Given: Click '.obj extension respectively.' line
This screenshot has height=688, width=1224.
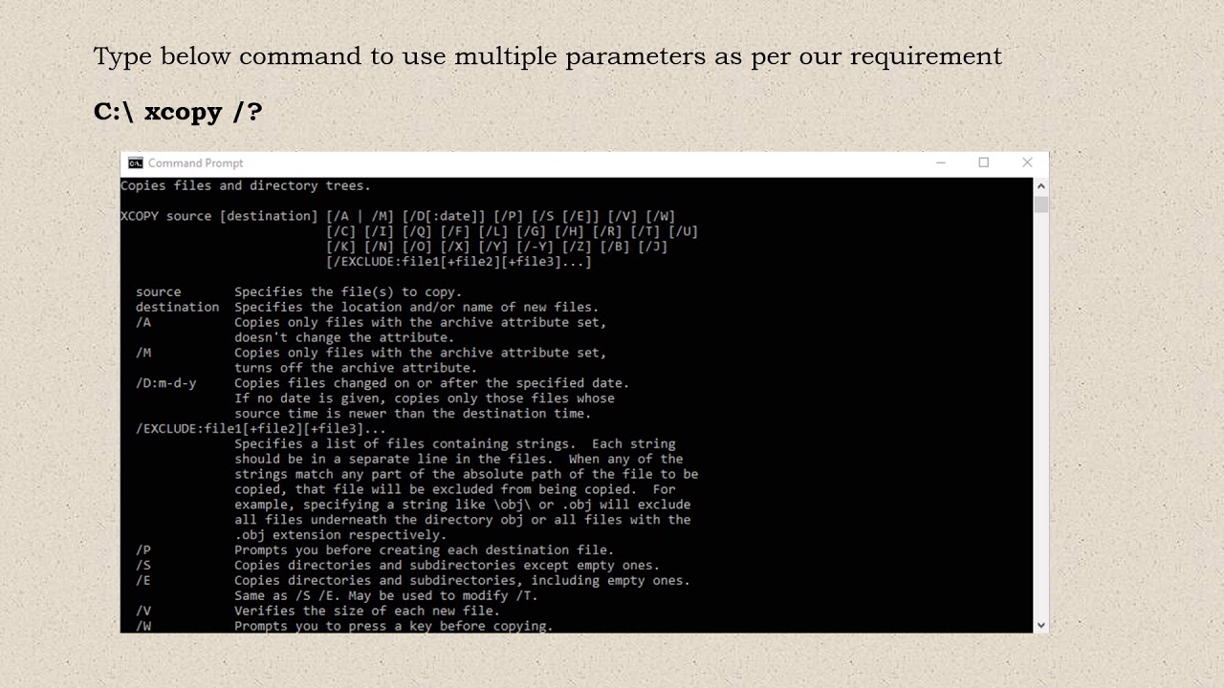Looking at the screenshot, I should coord(340,535).
